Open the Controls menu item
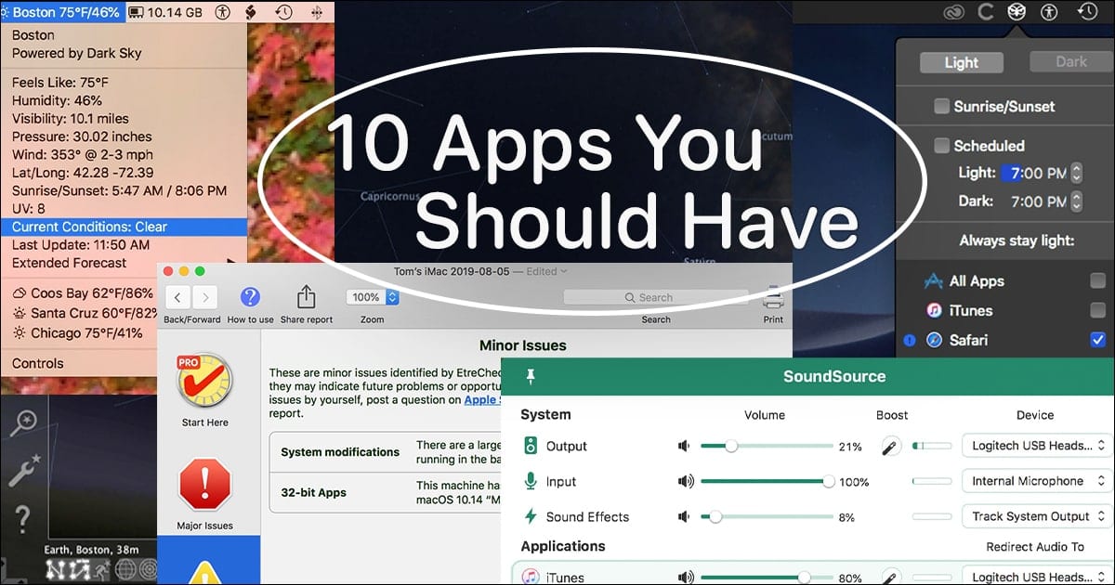Screen dimensions: 1115x585 coord(38,363)
